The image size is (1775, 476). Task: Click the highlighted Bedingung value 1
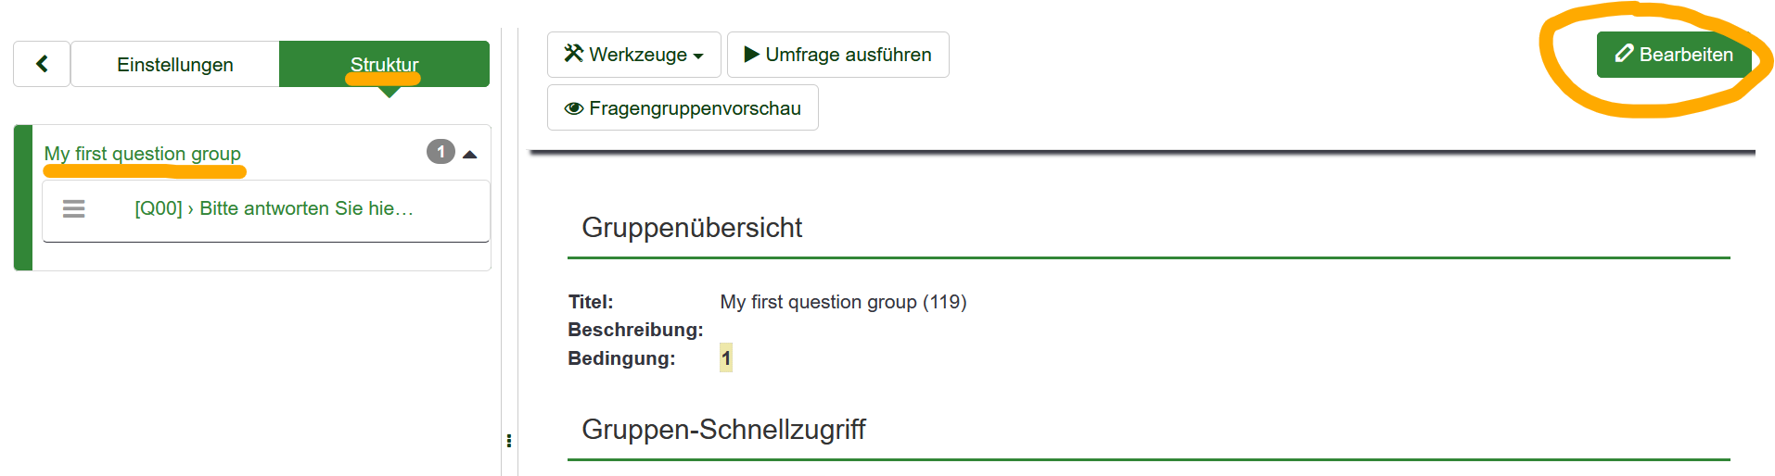click(x=726, y=358)
